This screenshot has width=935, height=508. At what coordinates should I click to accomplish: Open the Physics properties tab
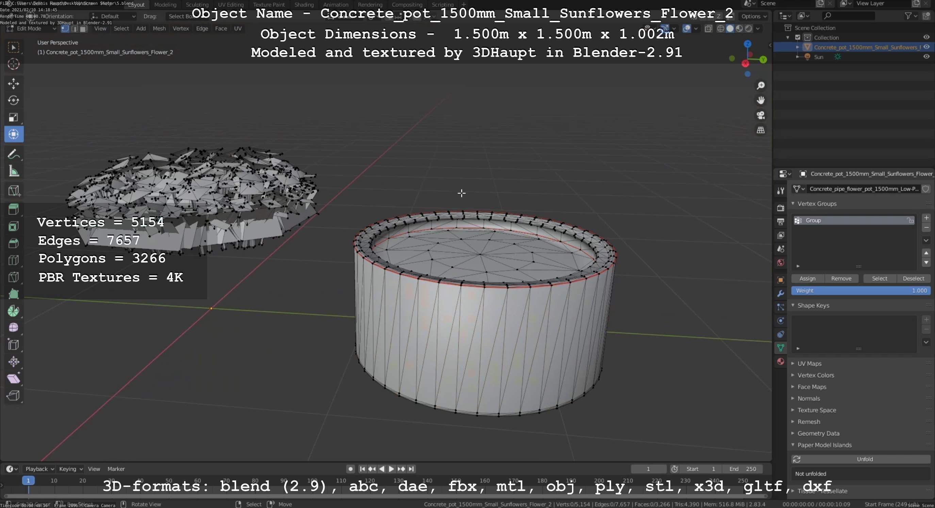pos(781,321)
